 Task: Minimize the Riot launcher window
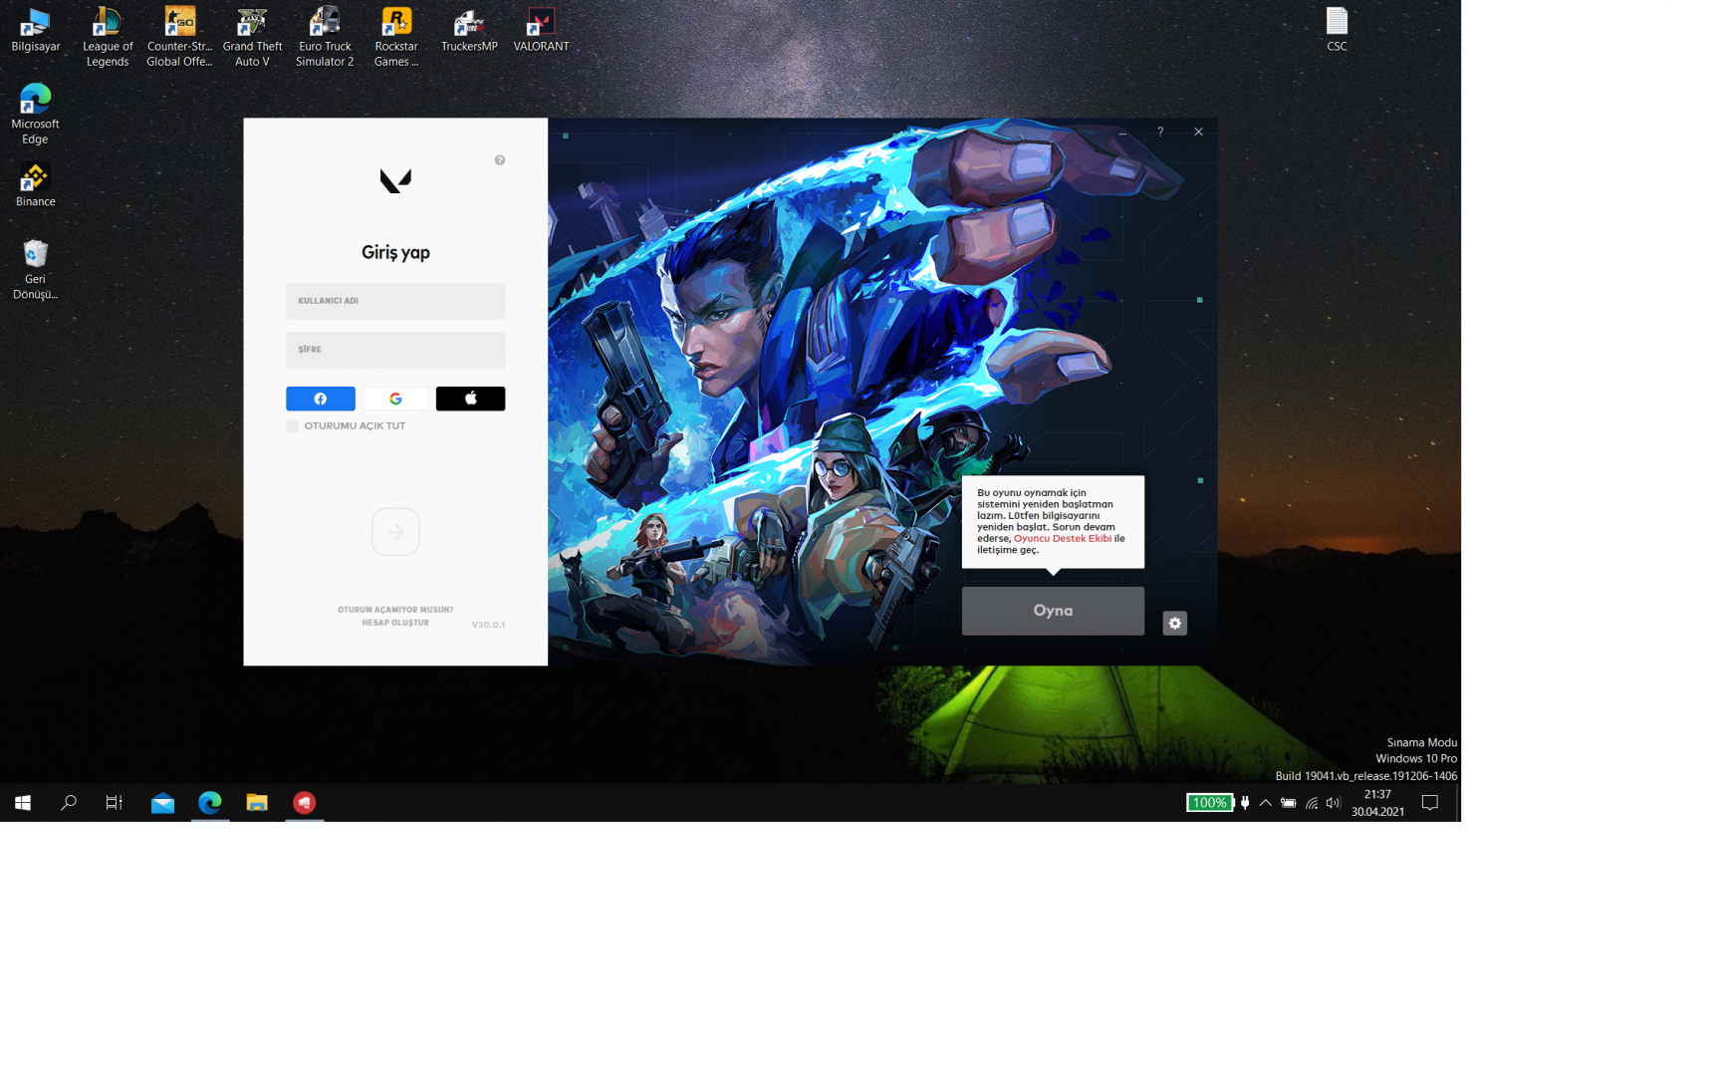(x=1122, y=132)
